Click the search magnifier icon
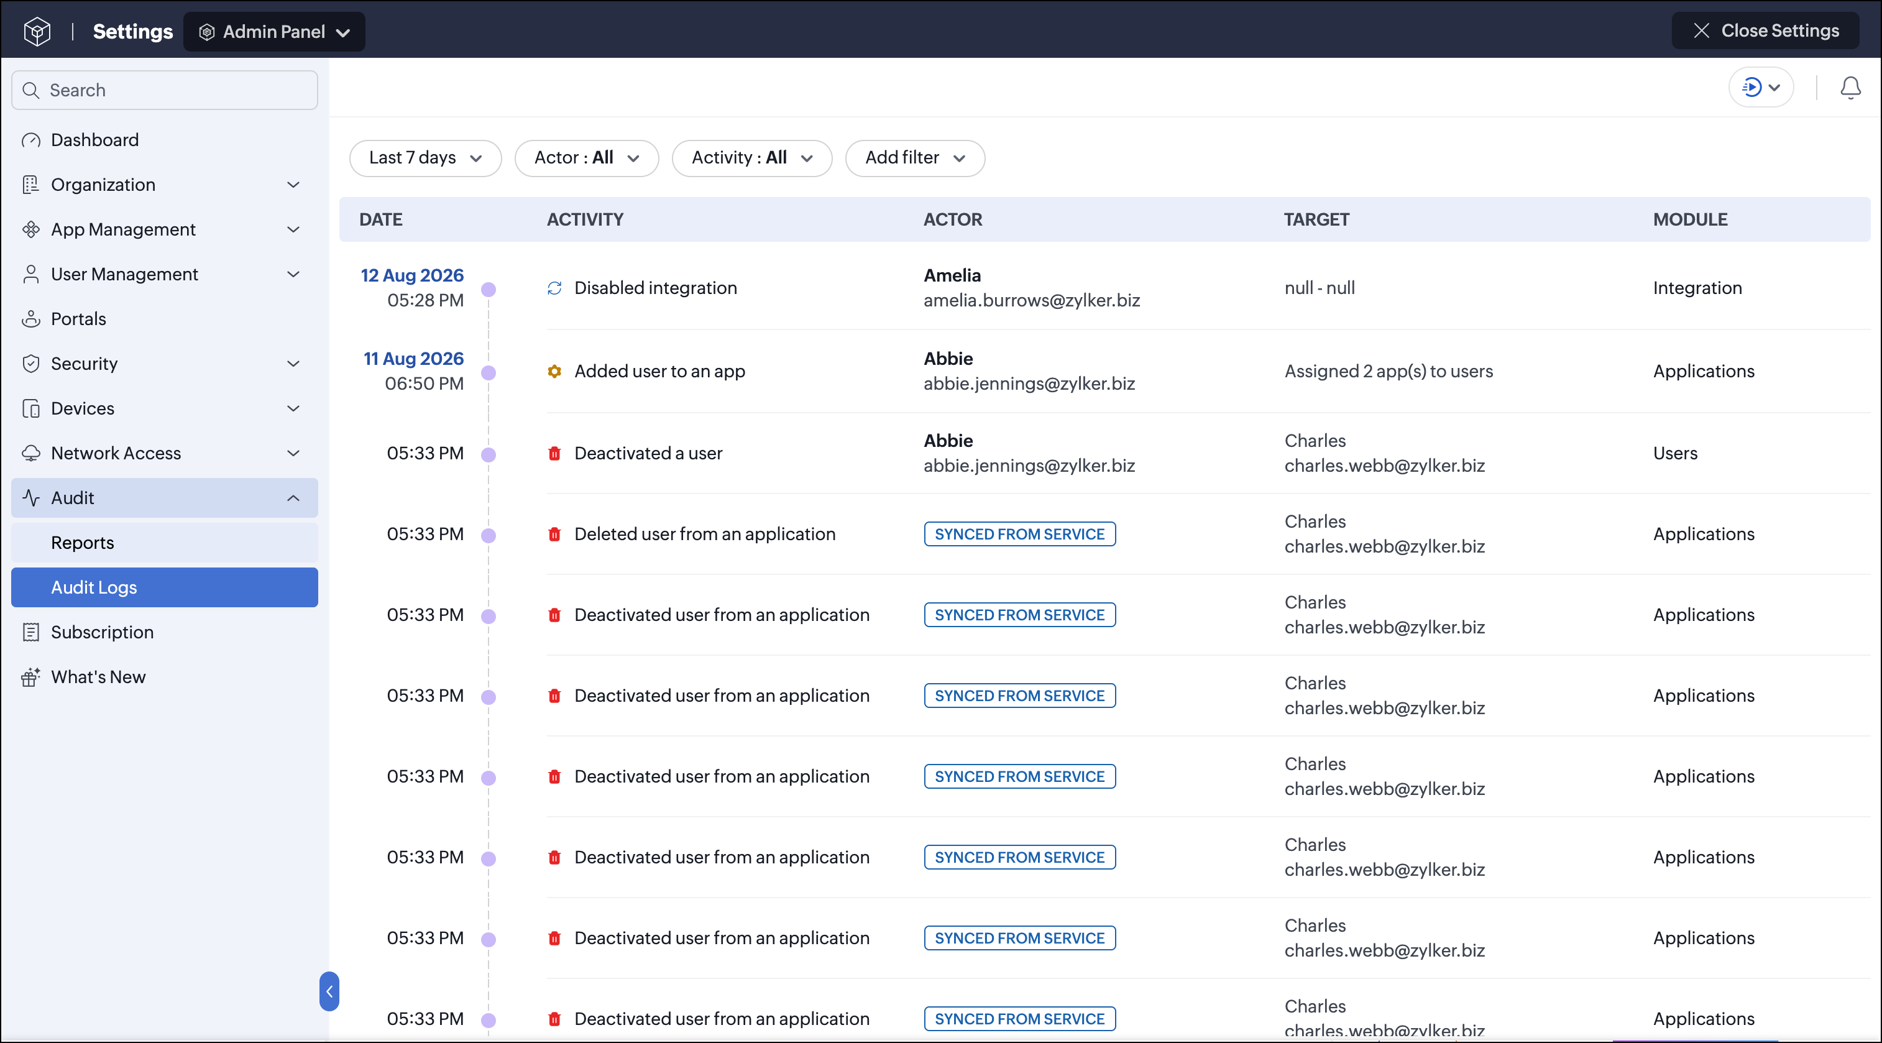Screen dimensions: 1882x1043 click(30, 91)
